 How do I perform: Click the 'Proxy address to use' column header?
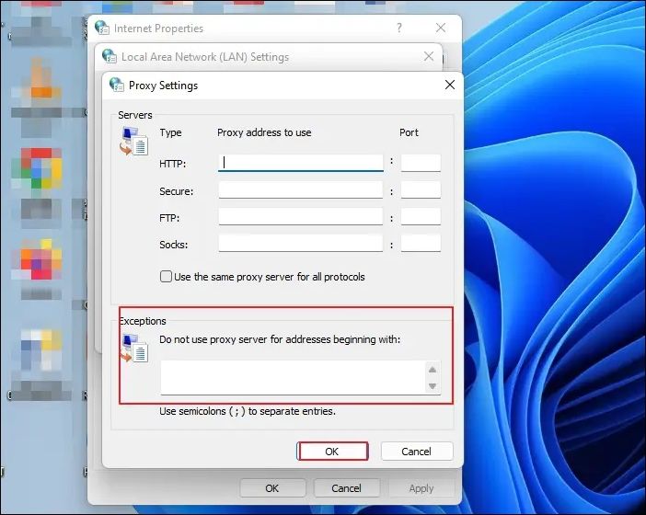coord(264,132)
